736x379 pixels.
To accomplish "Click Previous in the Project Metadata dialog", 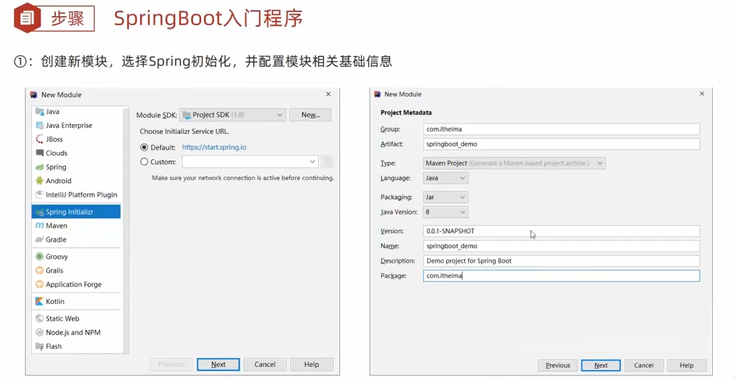I will point(558,366).
